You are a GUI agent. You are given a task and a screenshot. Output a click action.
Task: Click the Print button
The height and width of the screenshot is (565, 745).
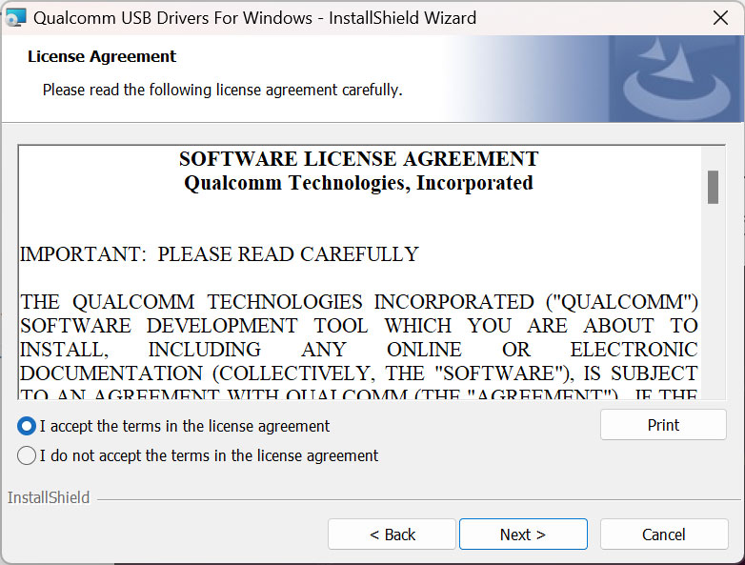663,425
